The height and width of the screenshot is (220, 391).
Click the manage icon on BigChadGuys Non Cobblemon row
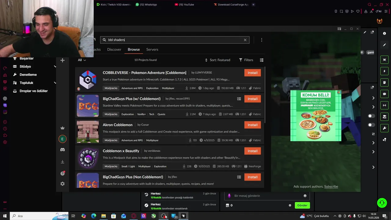[x=239, y=177]
